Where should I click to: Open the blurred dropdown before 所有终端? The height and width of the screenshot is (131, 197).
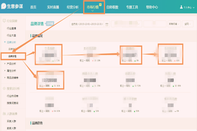click(155, 24)
